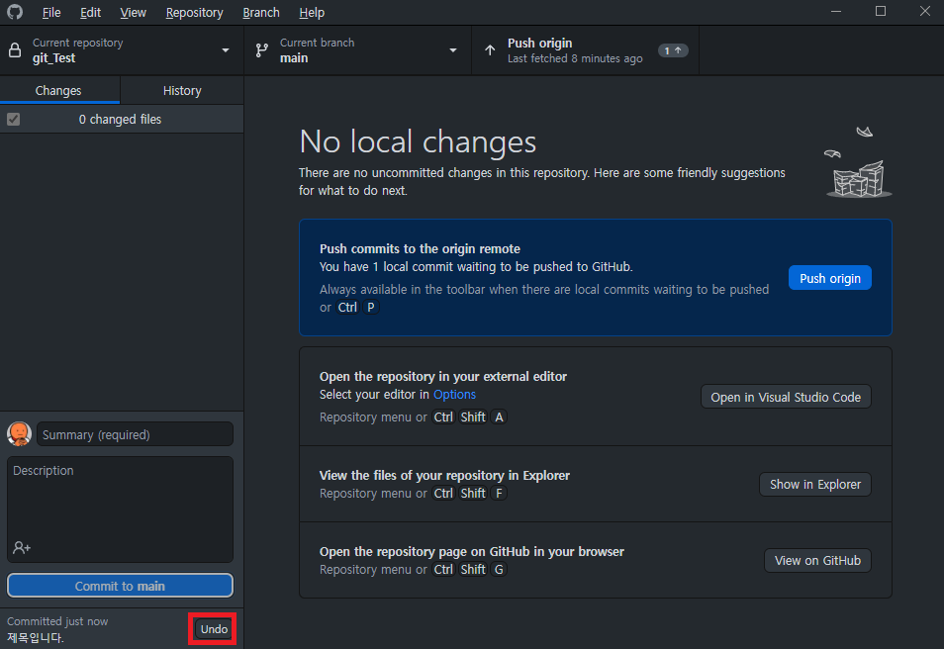Click the Push origin toolbar item

pyautogui.click(x=585, y=50)
